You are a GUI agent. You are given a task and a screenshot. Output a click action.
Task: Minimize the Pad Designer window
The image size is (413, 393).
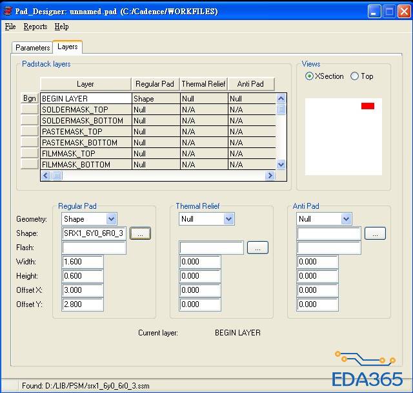click(x=374, y=12)
